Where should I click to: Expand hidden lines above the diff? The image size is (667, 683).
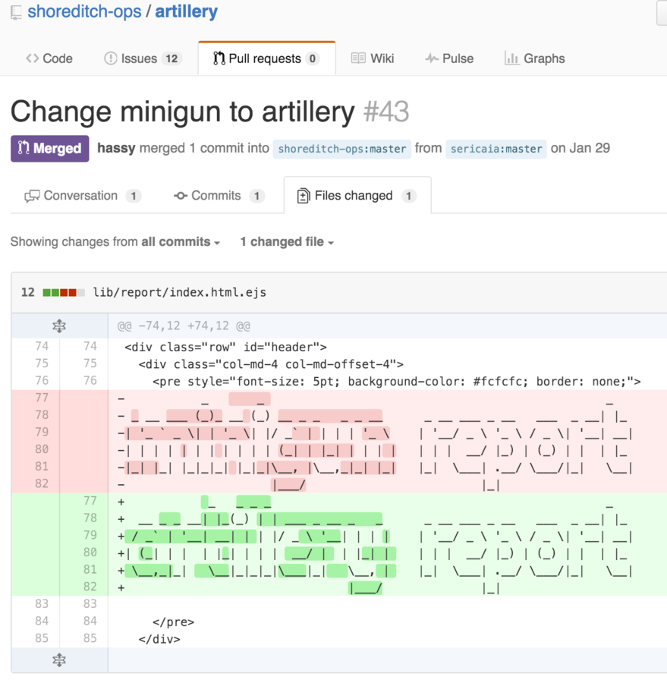coord(59,326)
